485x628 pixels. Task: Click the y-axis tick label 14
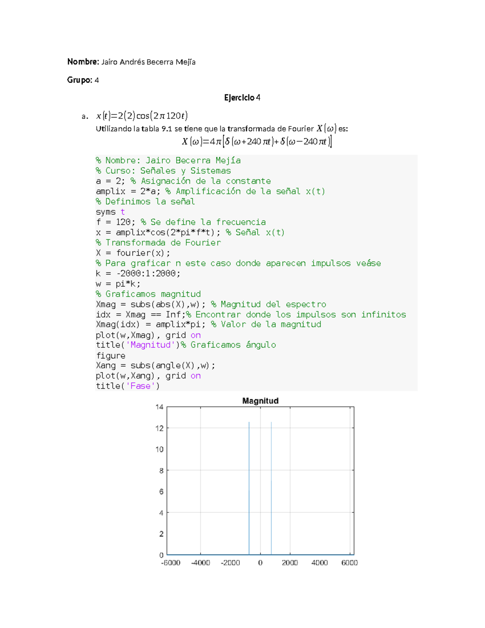160,407
